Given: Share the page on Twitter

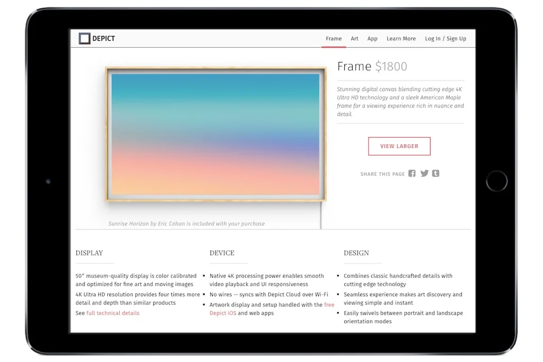Looking at the screenshot, I should (424, 173).
